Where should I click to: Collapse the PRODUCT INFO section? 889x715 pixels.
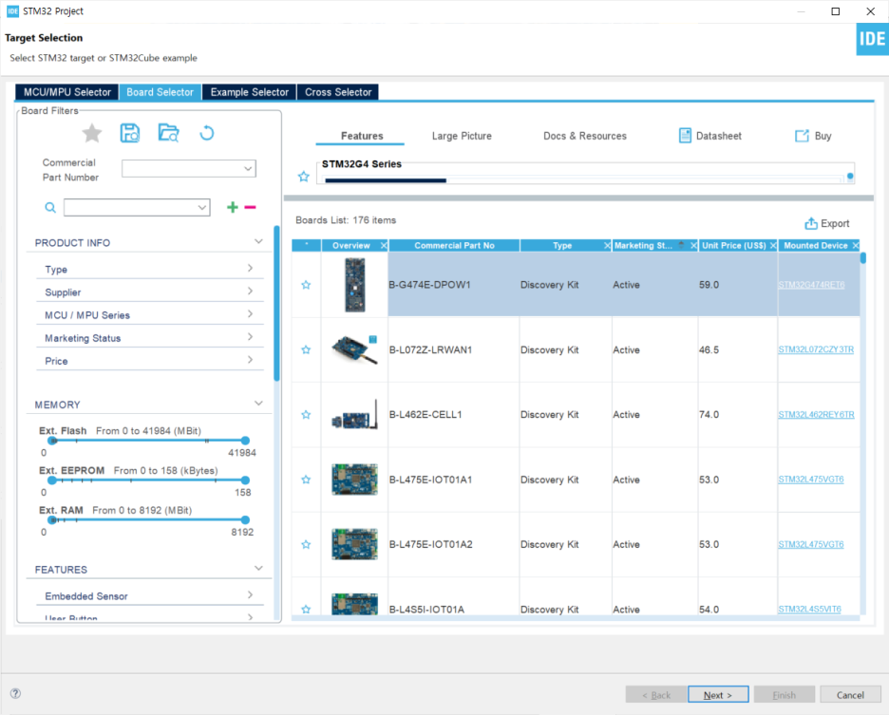(258, 242)
